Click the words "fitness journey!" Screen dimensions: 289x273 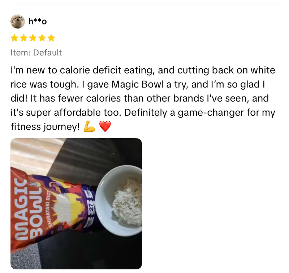[x=46, y=127]
